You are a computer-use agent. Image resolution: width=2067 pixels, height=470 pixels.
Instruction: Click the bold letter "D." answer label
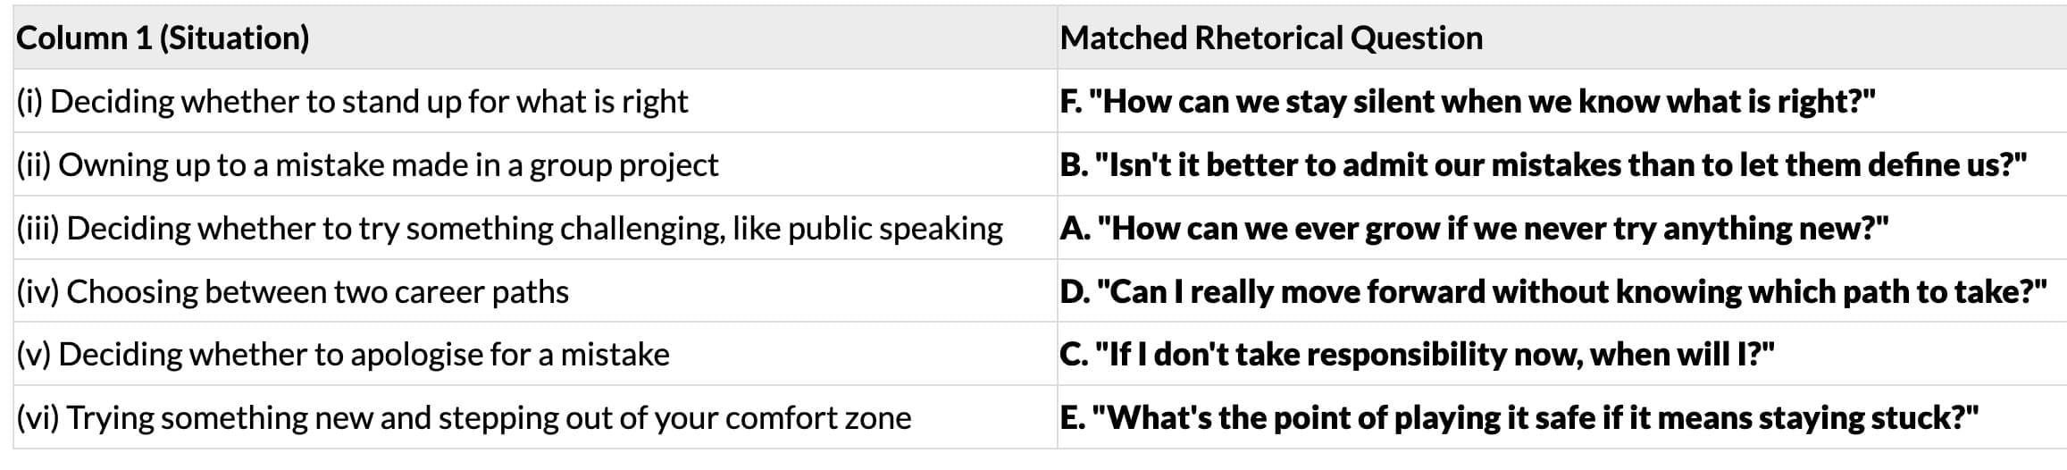pos(1075,292)
